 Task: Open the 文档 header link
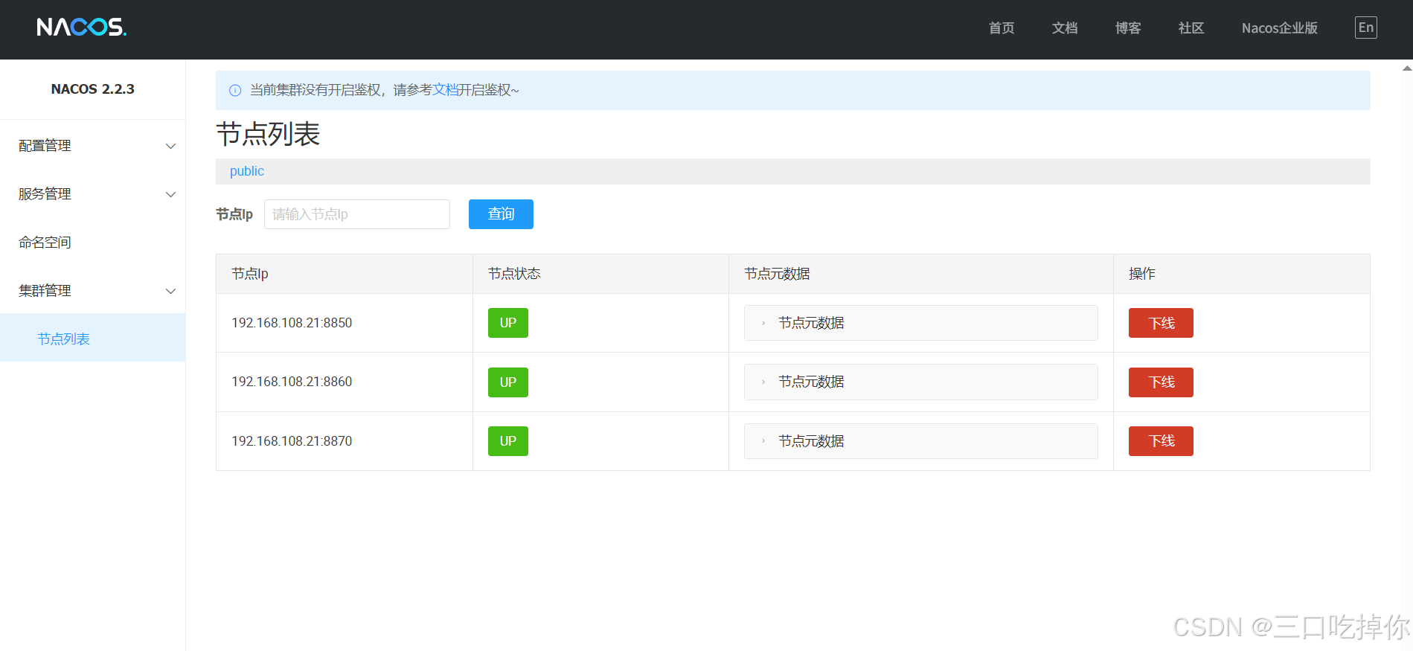click(x=1065, y=28)
